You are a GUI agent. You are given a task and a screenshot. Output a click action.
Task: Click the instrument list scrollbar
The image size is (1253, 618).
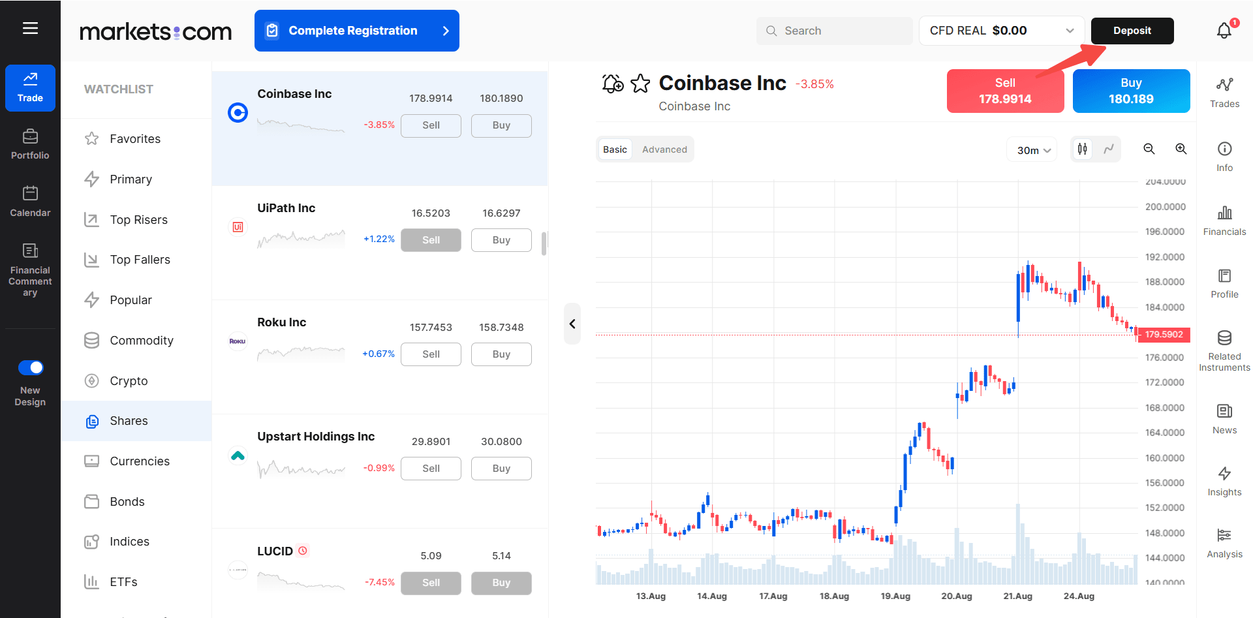(544, 243)
